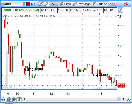Image resolution: width=132 pixels, height=104 pixels.
Task: Open the symbol dropdown arrow
Action: click(x=24, y=4)
